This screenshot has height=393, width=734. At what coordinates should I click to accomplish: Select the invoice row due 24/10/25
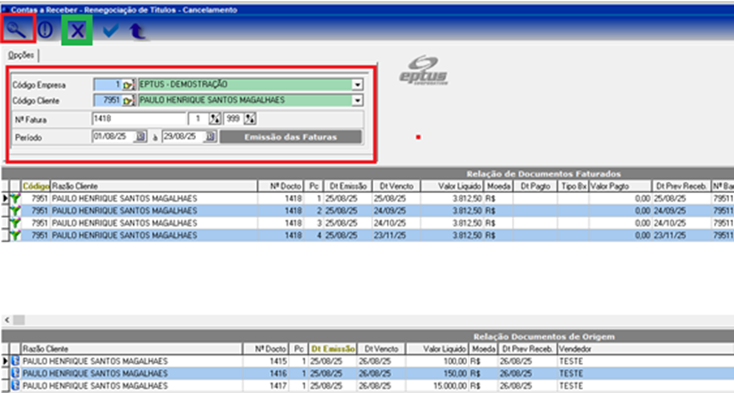(250, 224)
